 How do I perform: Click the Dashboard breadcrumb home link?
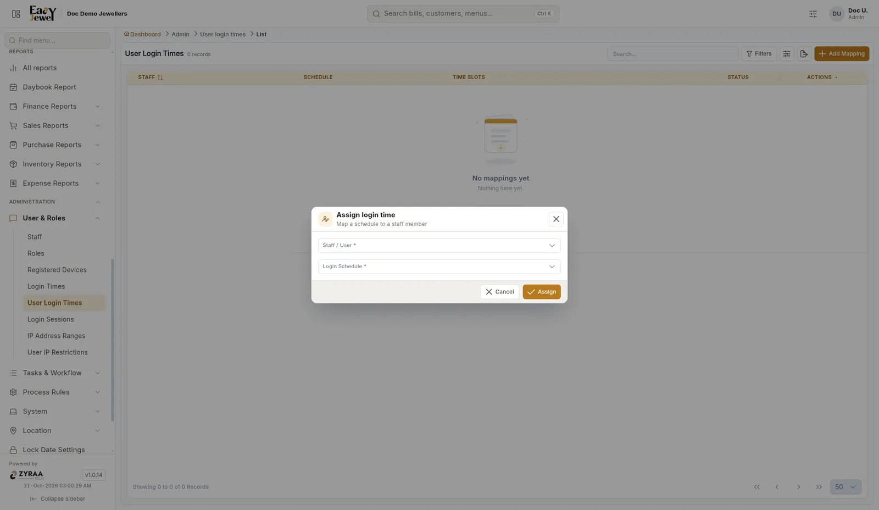pyautogui.click(x=142, y=34)
